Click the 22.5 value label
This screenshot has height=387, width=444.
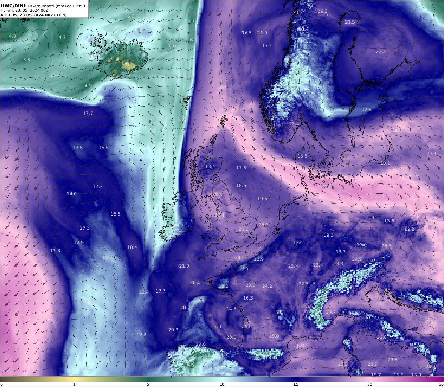(304, 284)
